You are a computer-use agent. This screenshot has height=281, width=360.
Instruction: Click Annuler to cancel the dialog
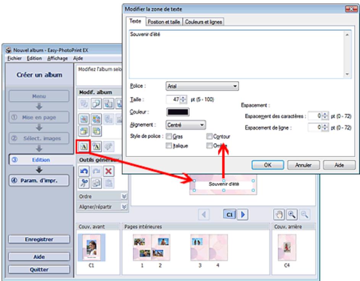pyautogui.click(x=303, y=165)
